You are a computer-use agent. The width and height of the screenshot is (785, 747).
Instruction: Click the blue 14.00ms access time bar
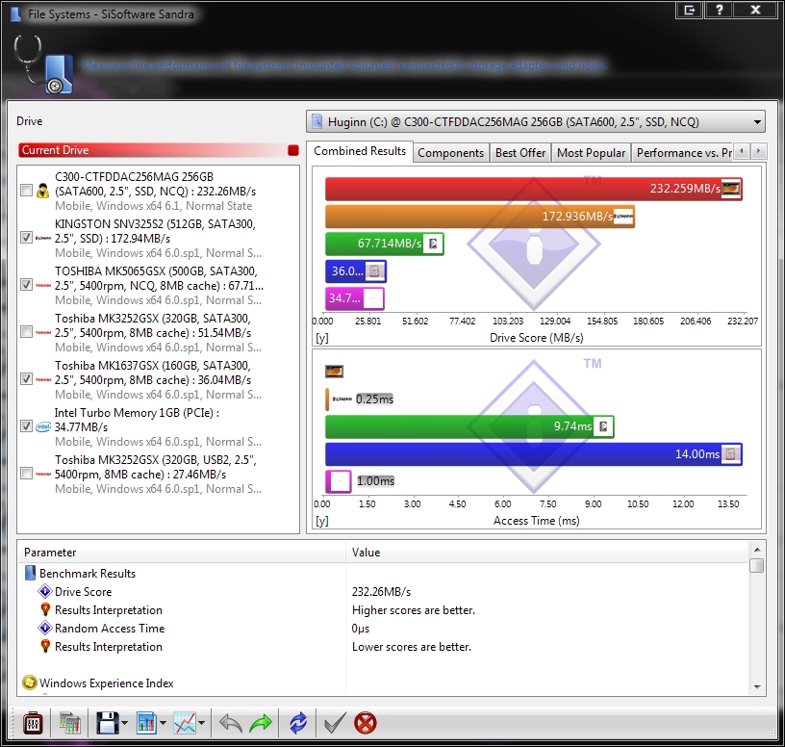pos(534,454)
